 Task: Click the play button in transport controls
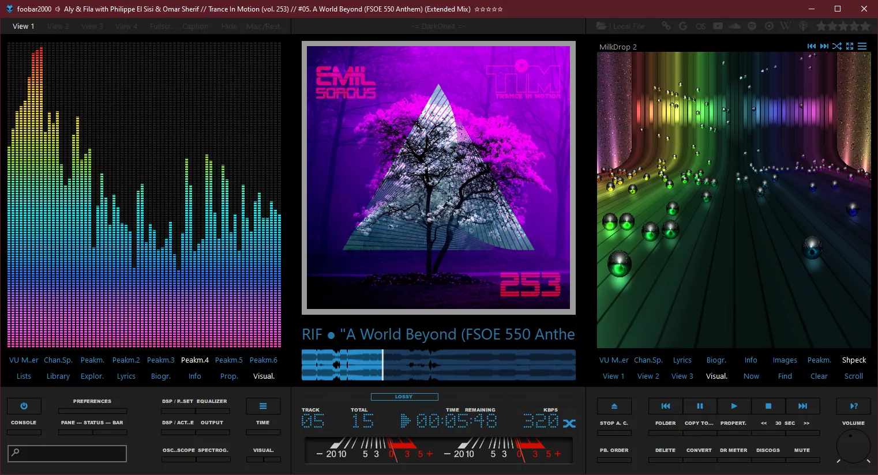(x=734, y=406)
